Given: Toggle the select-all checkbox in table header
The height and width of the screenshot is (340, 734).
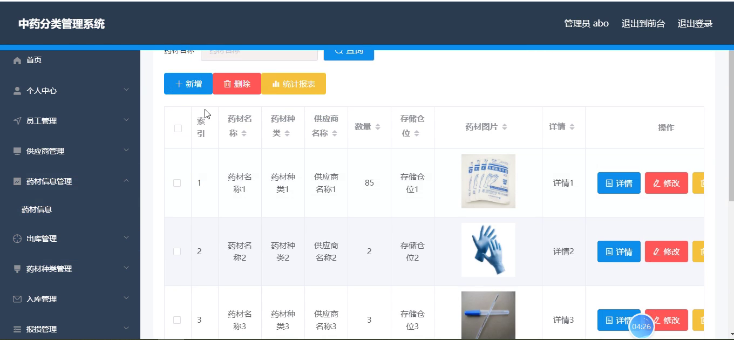Looking at the screenshot, I should (178, 128).
